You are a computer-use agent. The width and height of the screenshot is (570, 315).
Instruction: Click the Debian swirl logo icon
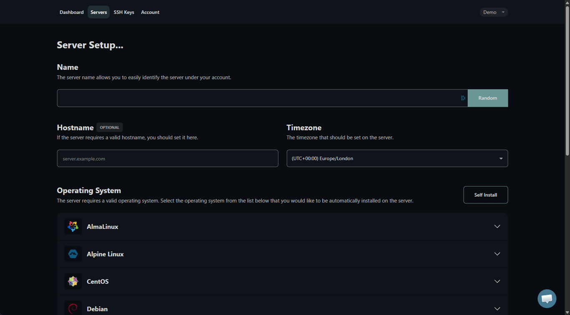click(x=73, y=308)
